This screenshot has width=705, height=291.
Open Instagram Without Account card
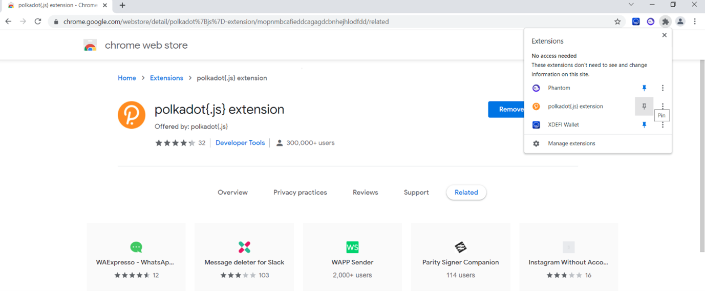pyautogui.click(x=568, y=257)
